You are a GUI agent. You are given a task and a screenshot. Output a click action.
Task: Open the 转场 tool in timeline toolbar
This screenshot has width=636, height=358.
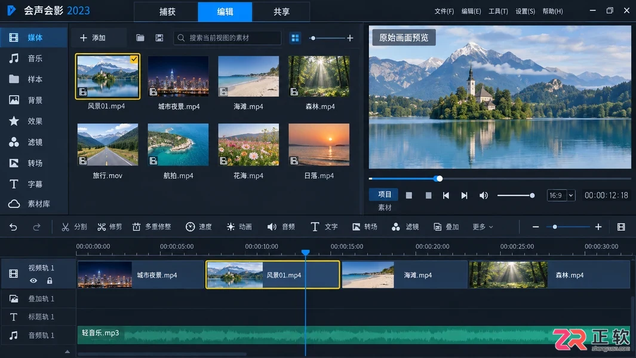365,227
